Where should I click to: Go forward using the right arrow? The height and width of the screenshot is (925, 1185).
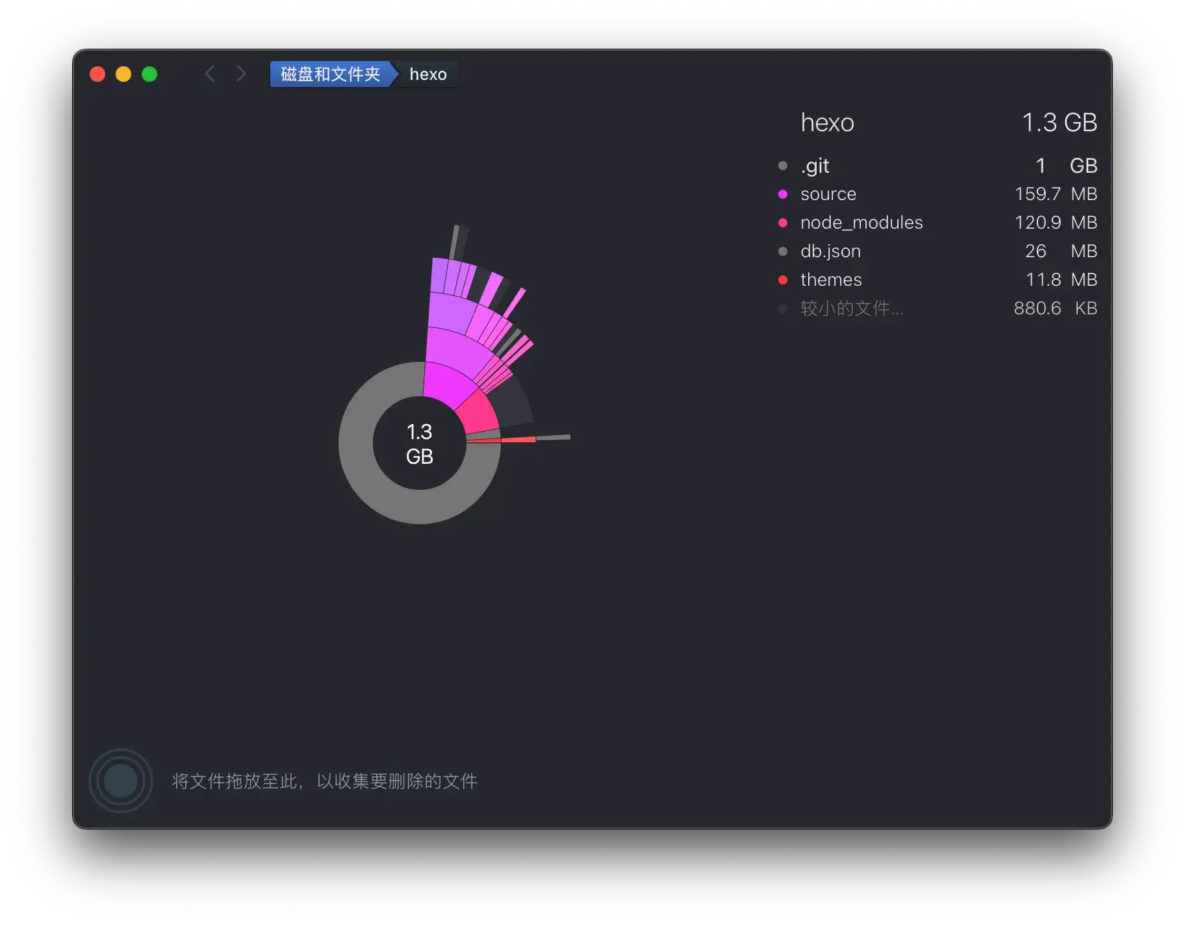[241, 74]
